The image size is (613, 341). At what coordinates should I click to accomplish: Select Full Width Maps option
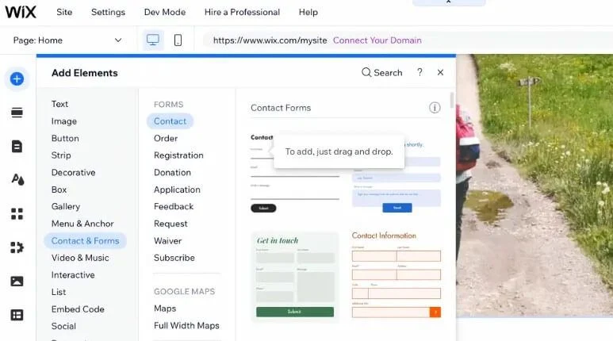pos(186,325)
